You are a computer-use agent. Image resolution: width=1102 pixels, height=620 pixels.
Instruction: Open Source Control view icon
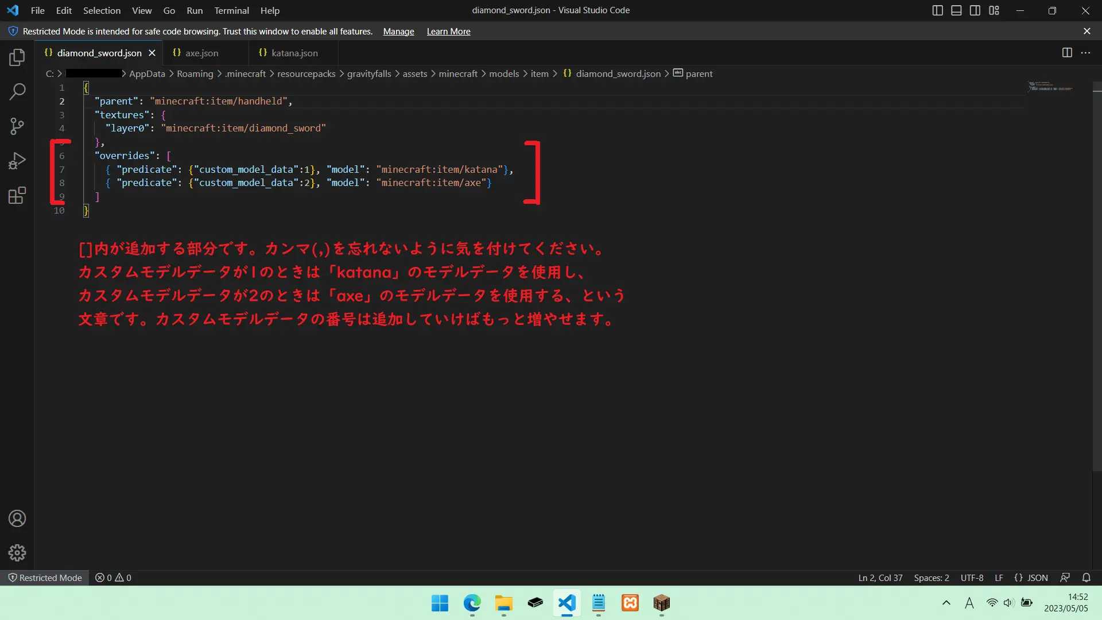click(x=17, y=126)
